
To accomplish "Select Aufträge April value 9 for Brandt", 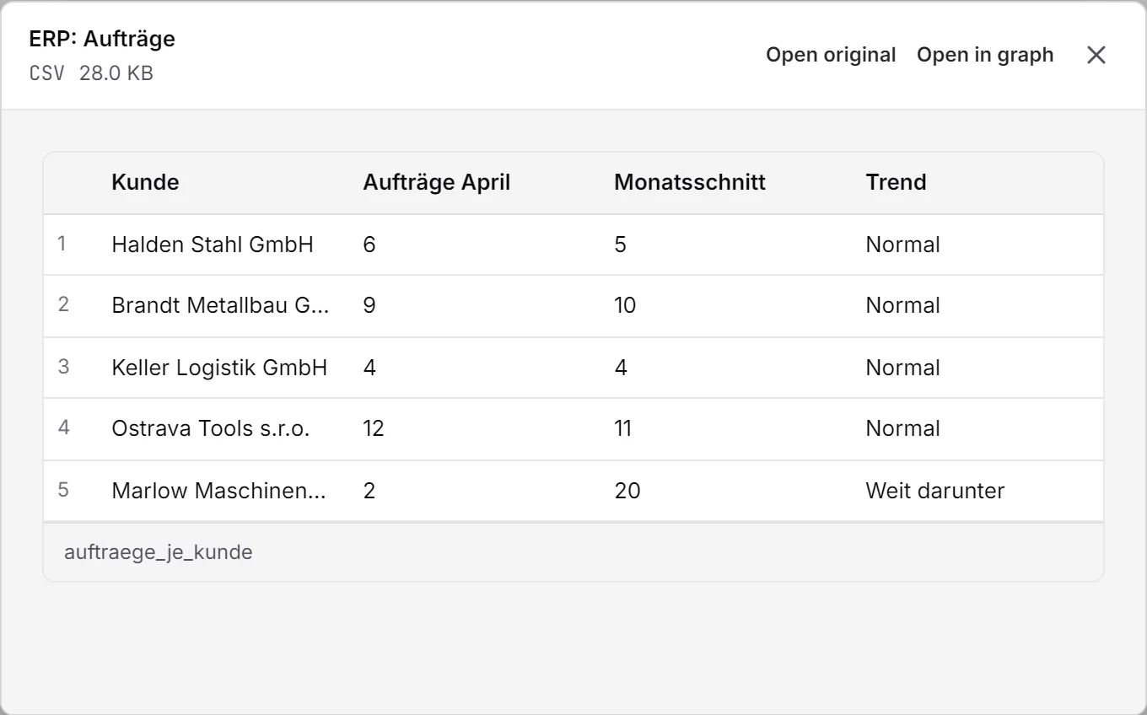I will pos(369,305).
